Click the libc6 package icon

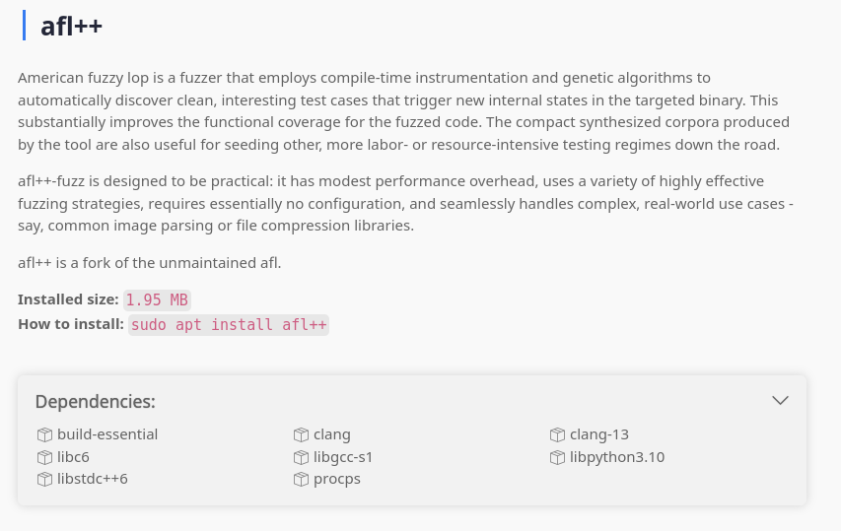point(44,457)
